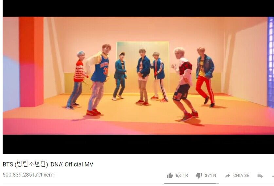Viewport: 274px width, 186px height.
Task: Click the dancer wearing red track pants
Action: (205, 77)
